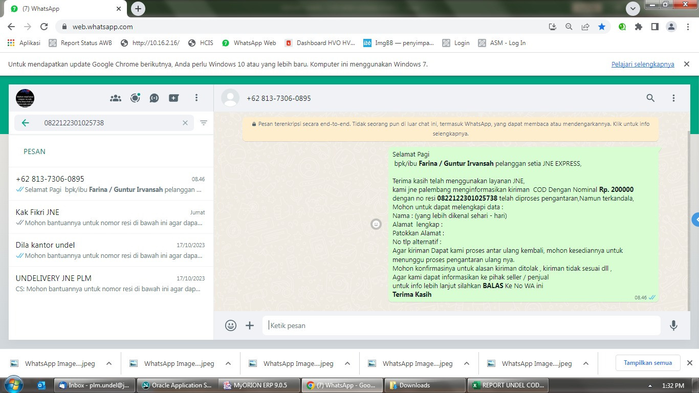Viewport: 699px width, 393px height.
Task: Open WhatsApp Communities icon
Action: pos(116,98)
